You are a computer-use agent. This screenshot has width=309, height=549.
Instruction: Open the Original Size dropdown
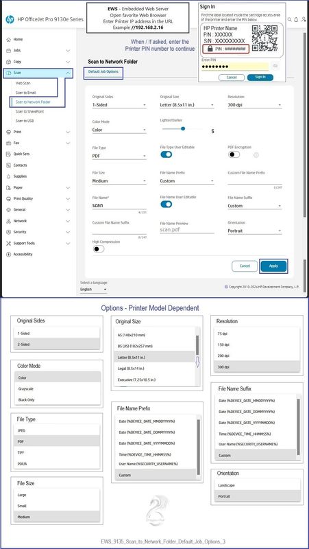tap(187, 105)
